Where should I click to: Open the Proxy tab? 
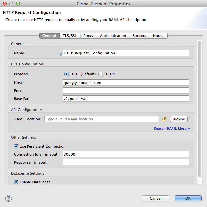(x=88, y=36)
